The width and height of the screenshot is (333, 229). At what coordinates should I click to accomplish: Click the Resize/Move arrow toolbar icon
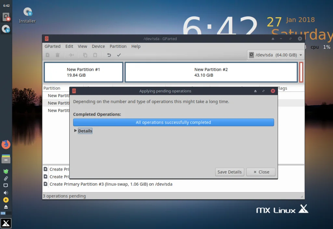71,55
